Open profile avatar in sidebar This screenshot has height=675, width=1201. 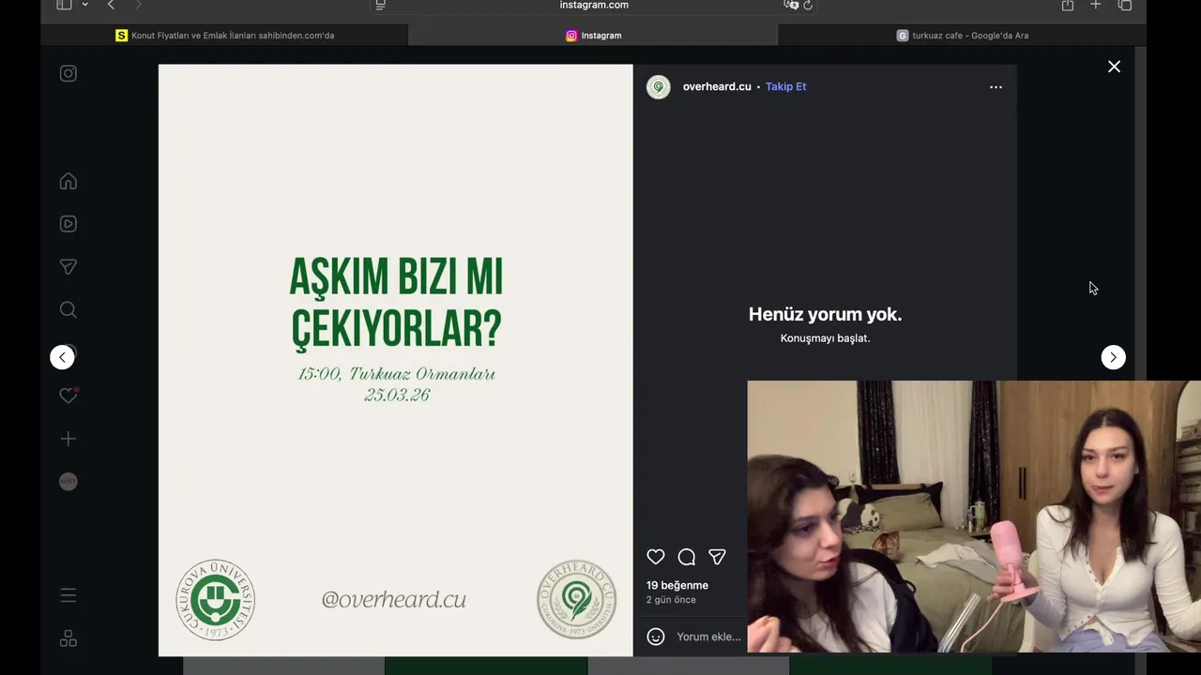pos(68,482)
